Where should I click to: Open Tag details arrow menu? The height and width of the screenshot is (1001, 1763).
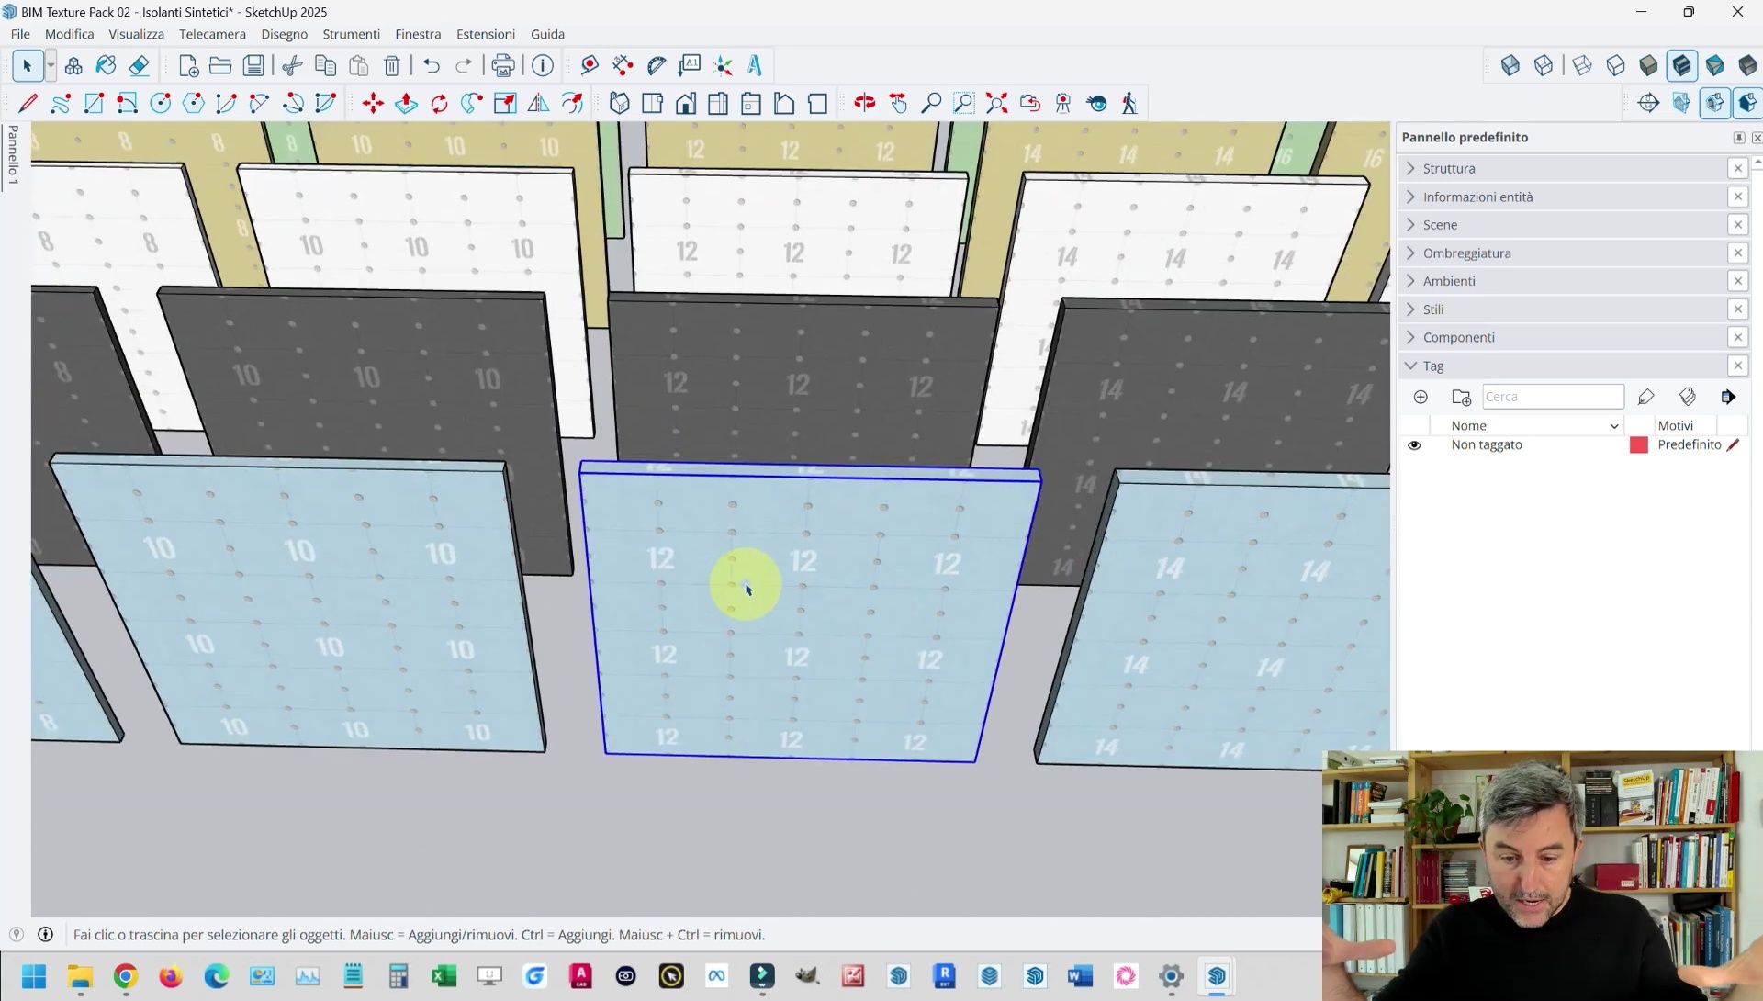pyautogui.click(x=1728, y=397)
